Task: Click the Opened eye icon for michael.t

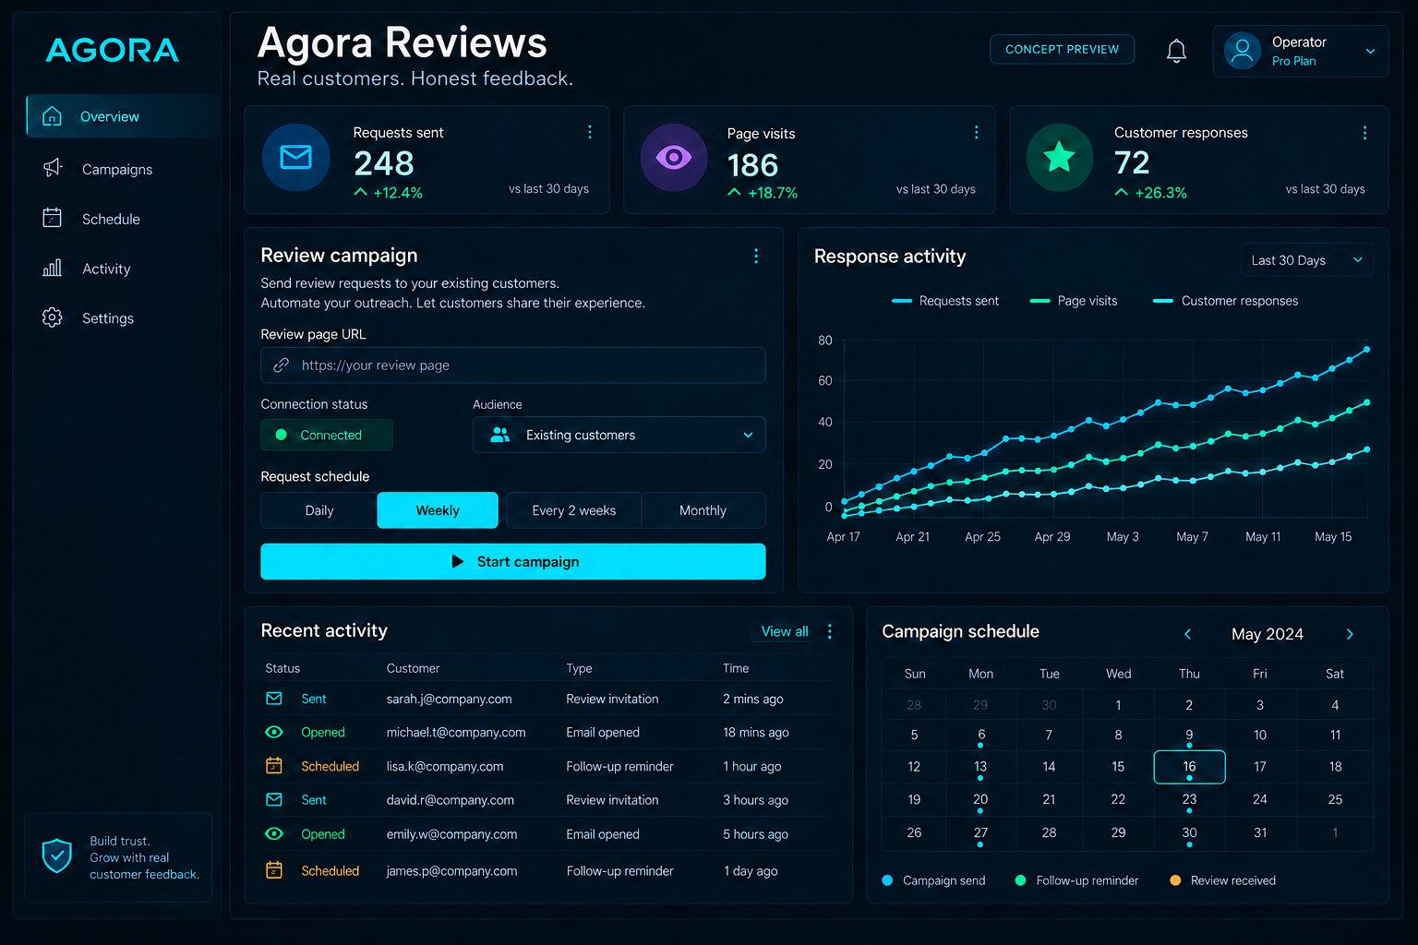Action: click(274, 732)
